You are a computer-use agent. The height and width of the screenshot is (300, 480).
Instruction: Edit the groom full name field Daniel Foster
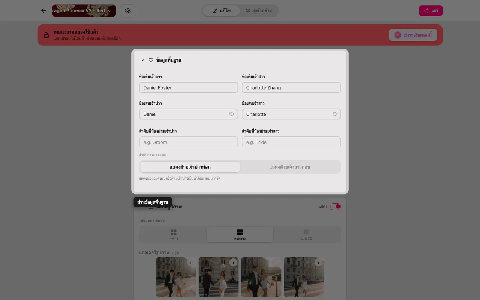pyautogui.click(x=188, y=87)
